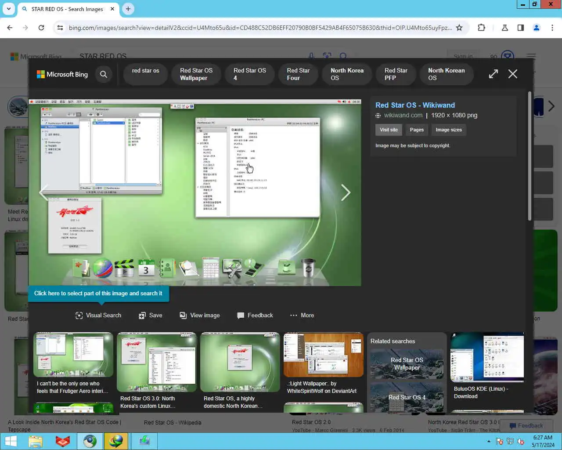This screenshot has height=450, width=562.
Task: Select the 'Red Star OS Wallpaper' chip
Action: pyautogui.click(x=196, y=74)
